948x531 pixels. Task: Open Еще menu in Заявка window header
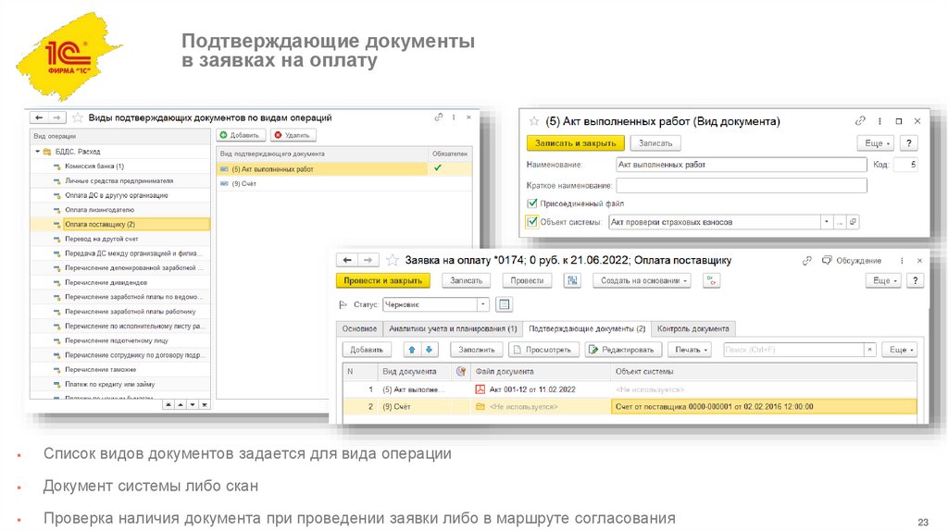pyautogui.click(x=884, y=281)
